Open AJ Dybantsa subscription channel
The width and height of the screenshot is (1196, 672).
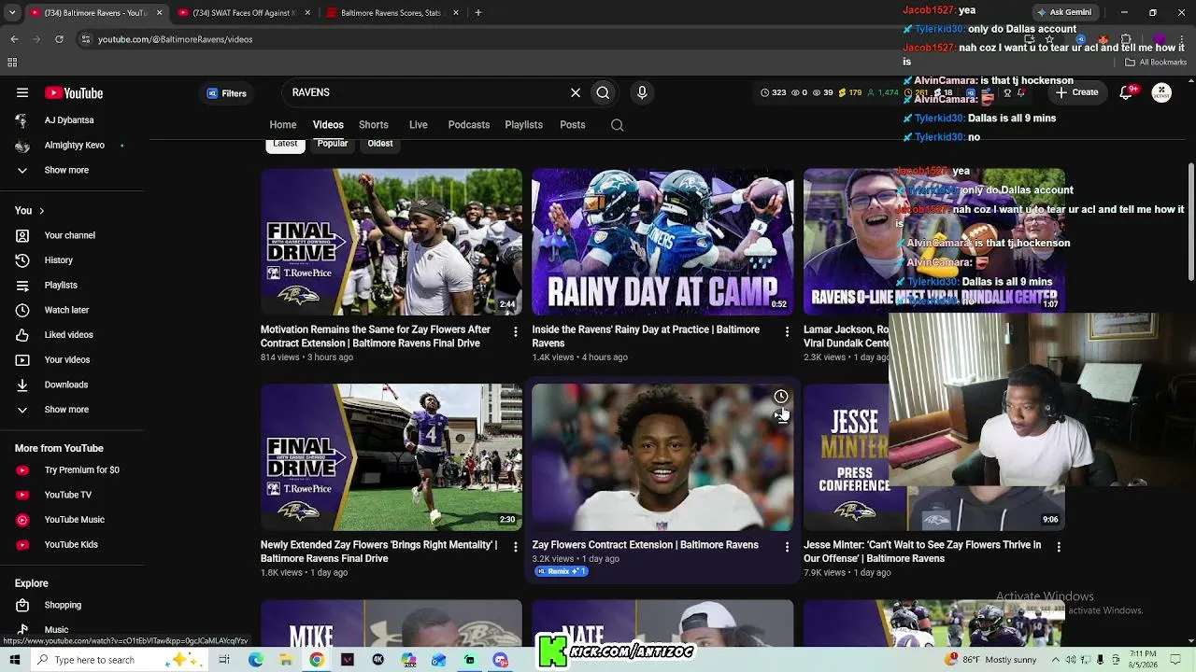(x=69, y=120)
